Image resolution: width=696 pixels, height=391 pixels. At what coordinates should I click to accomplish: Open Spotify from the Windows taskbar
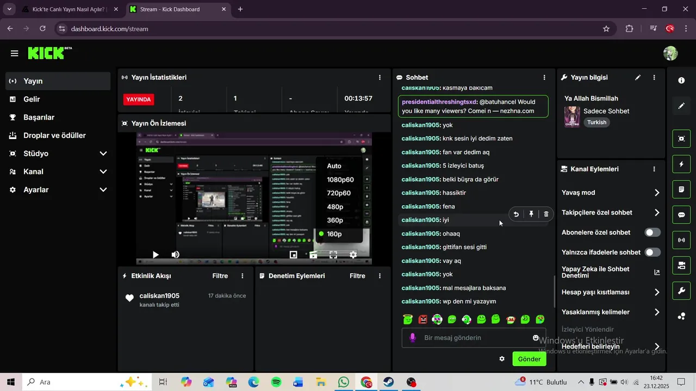[276, 382]
